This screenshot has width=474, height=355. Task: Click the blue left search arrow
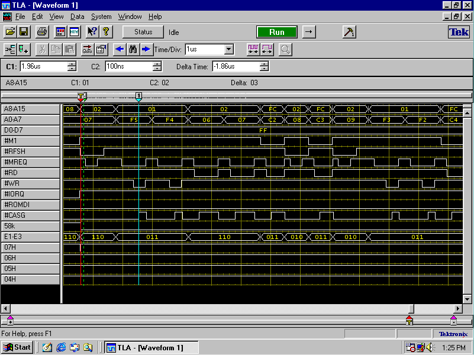pos(120,49)
